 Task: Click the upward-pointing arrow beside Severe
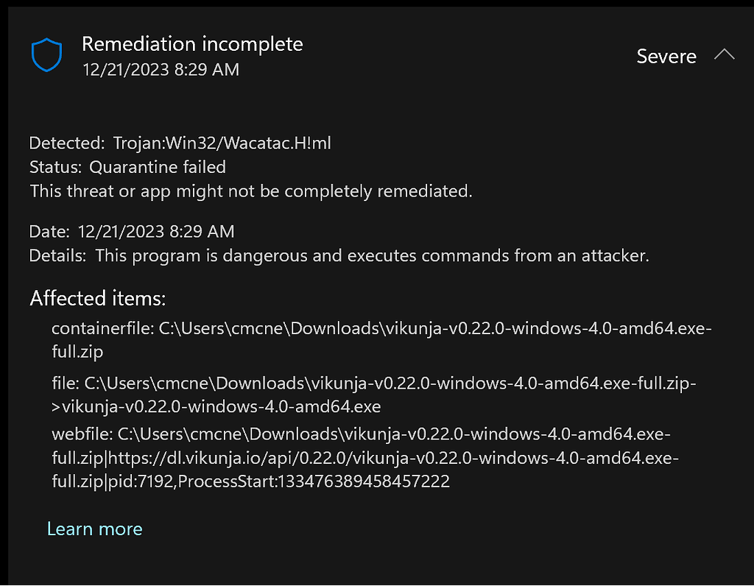tap(725, 54)
